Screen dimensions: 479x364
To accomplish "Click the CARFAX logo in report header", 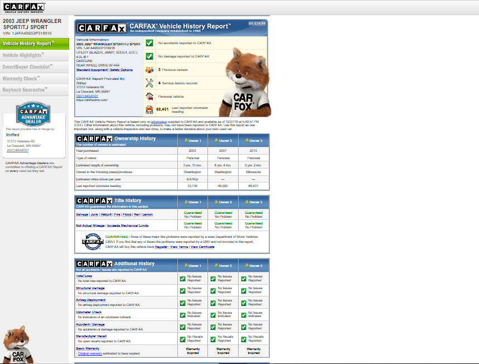I will [x=101, y=28].
